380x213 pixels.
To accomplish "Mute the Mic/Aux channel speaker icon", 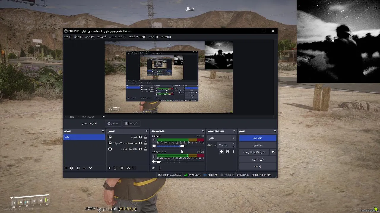I will (x=154, y=146).
